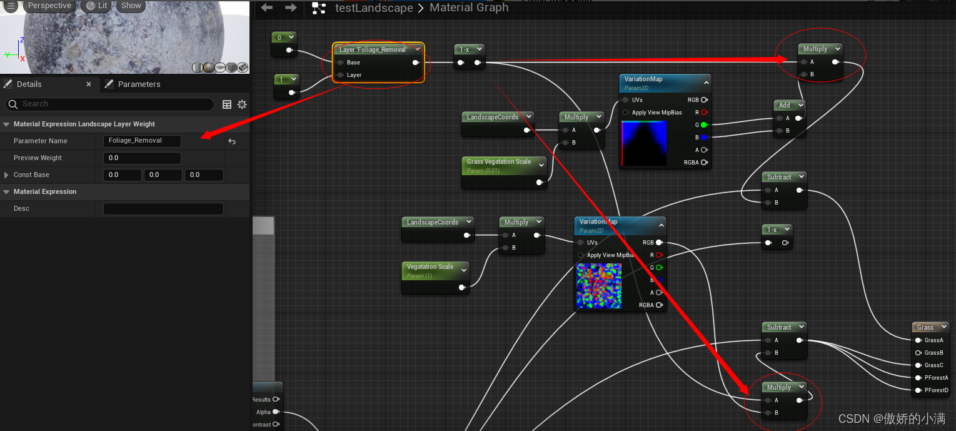Open the Perspective viewport dropdown
The height and width of the screenshot is (431, 956).
[x=49, y=6]
